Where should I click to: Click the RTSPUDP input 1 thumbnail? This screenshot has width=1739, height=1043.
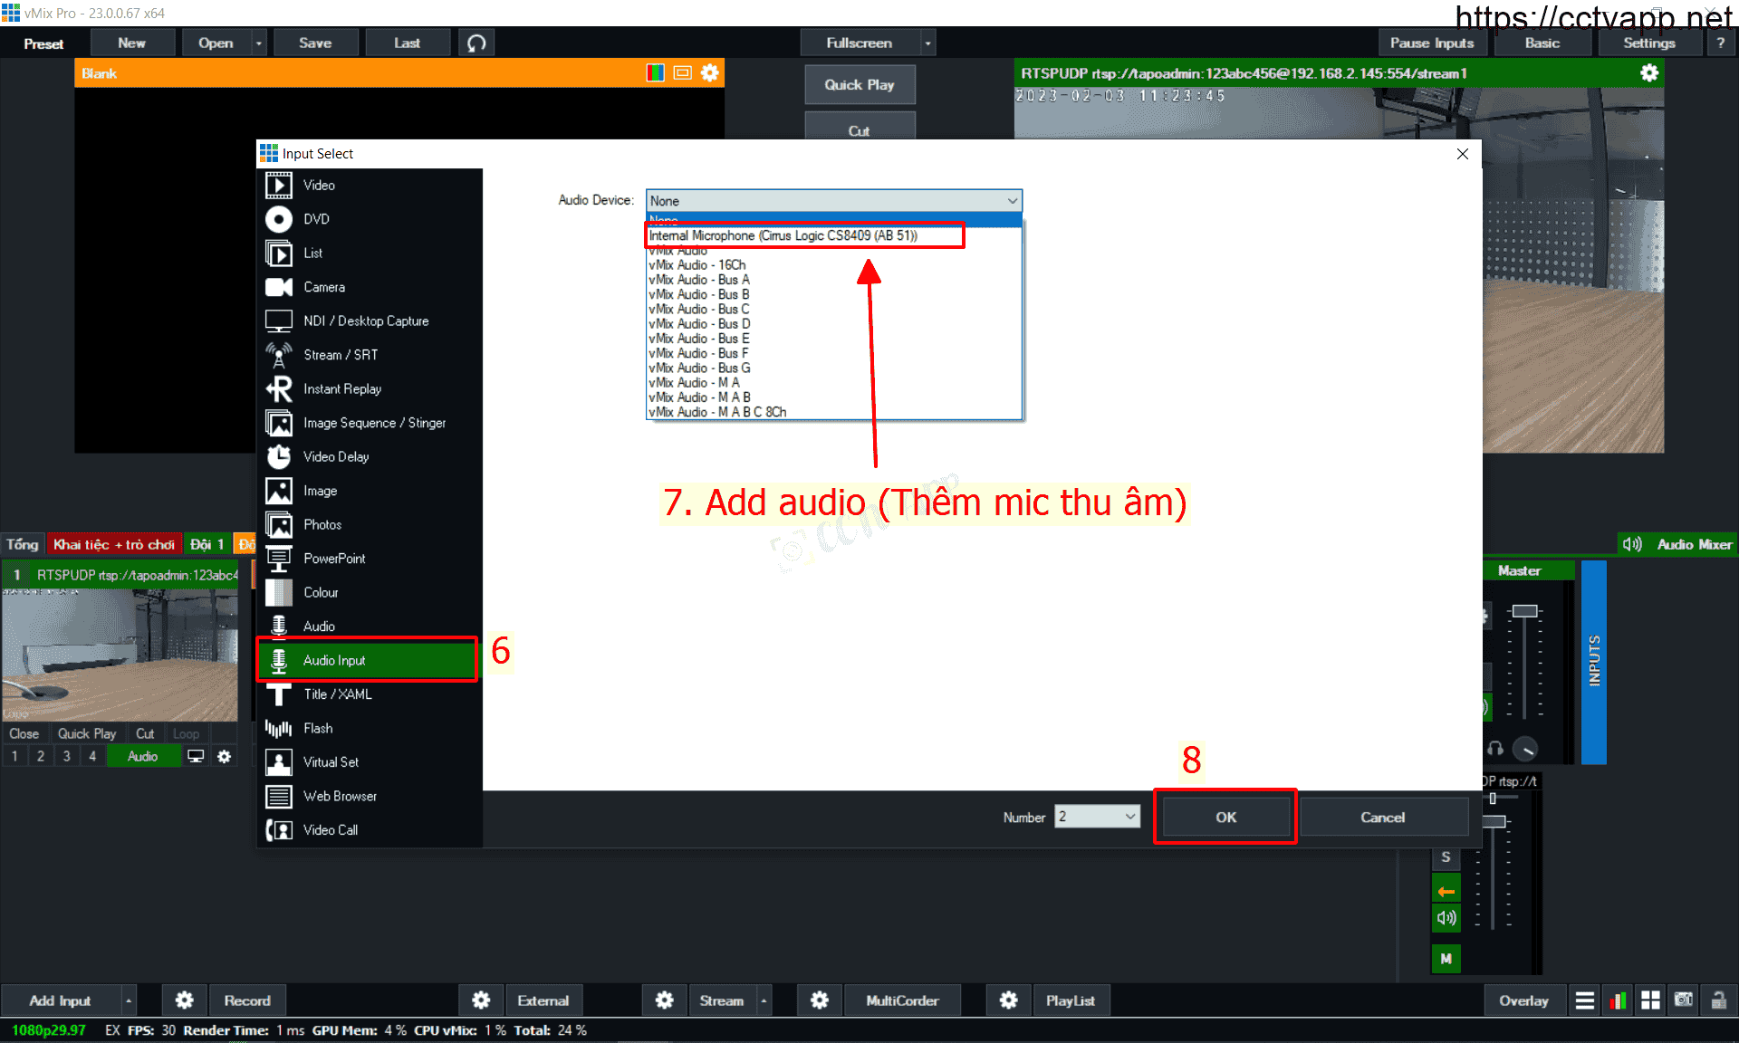120,655
